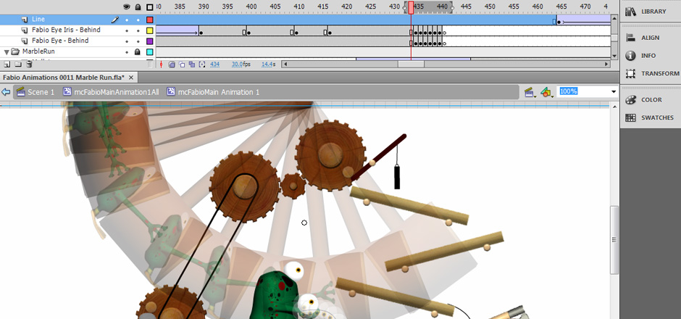Click yellow outline swatch of Fabio Eye Iris layer

tap(150, 30)
